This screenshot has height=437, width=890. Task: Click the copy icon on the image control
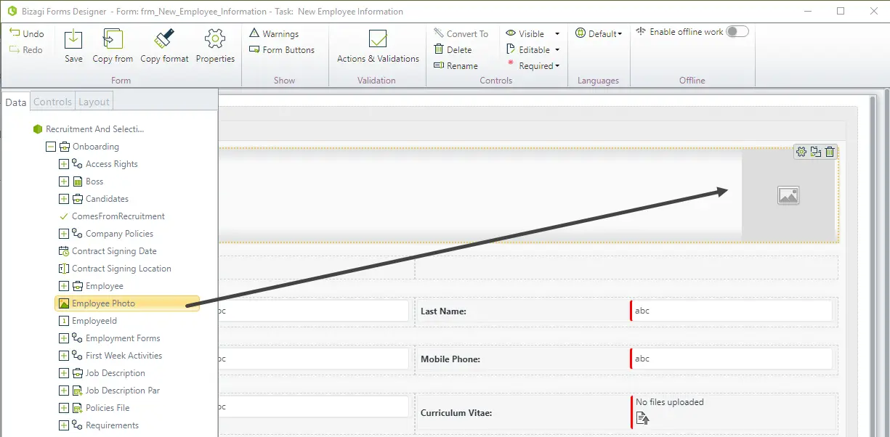coord(816,152)
